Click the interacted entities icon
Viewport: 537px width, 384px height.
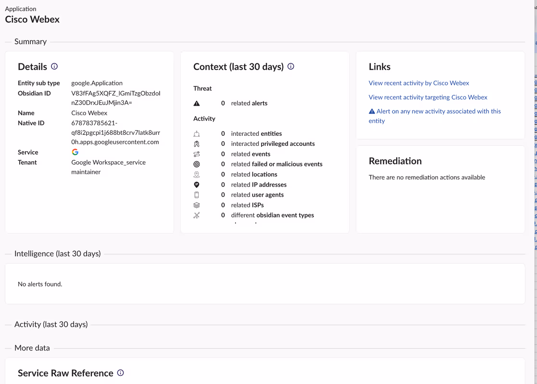(197, 134)
